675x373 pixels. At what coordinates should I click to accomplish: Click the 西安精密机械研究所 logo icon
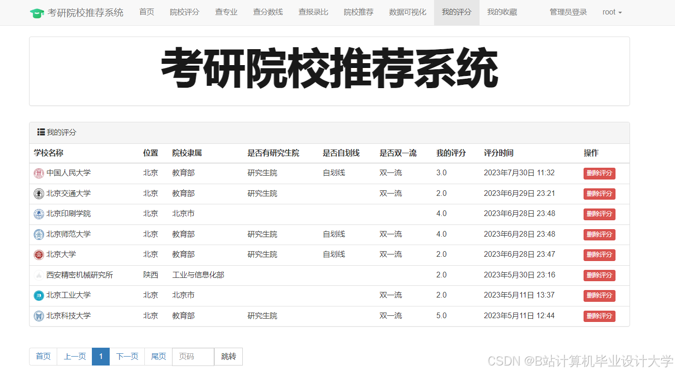pyautogui.click(x=39, y=275)
